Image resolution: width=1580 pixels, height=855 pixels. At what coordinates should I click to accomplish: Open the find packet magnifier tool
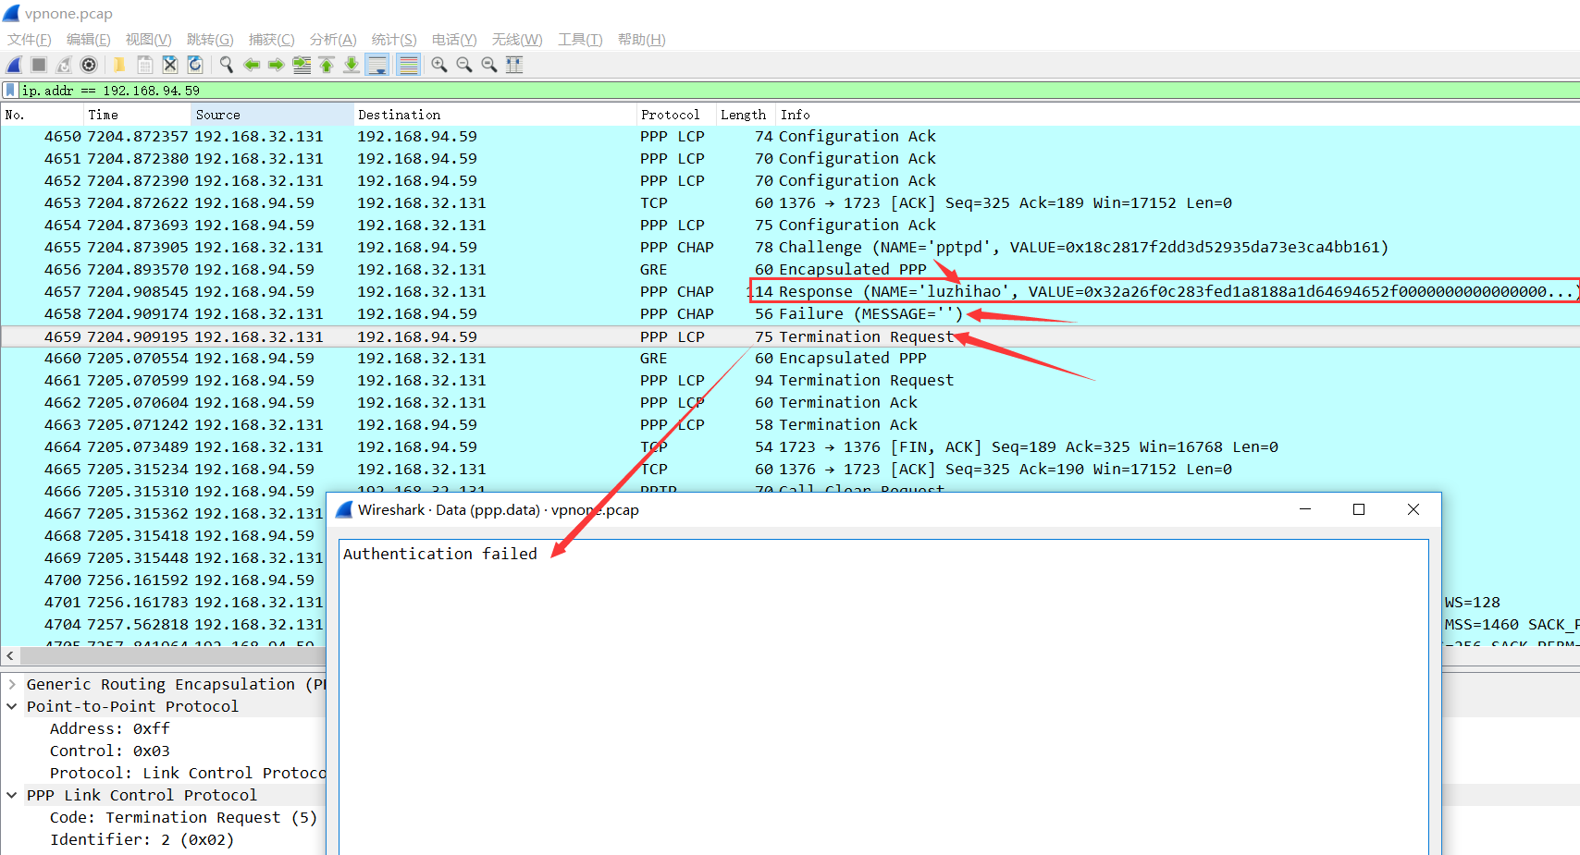click(x=226, y=65)
